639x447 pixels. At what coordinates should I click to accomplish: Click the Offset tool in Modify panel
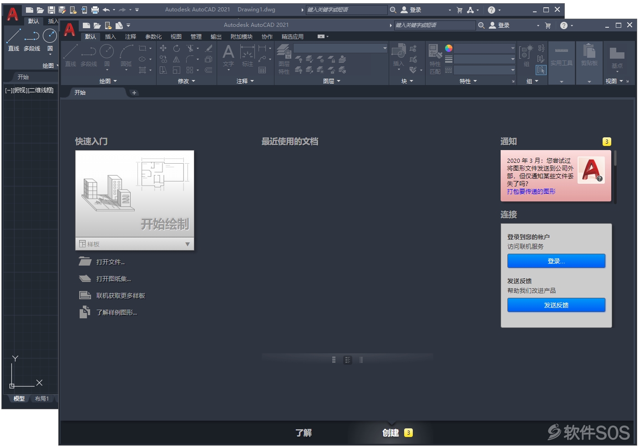(209, 70)
